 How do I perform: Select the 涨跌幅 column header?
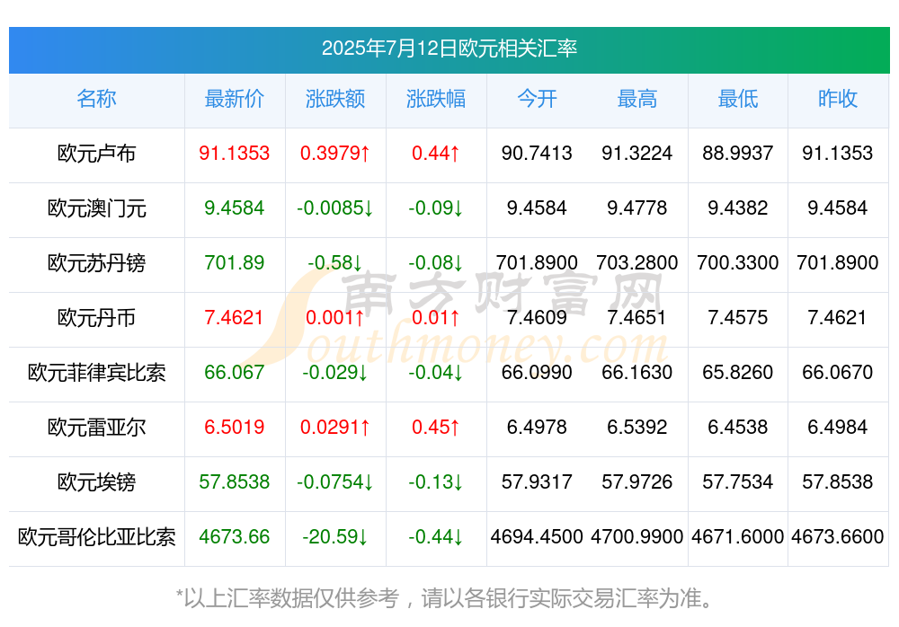(436, 99)
